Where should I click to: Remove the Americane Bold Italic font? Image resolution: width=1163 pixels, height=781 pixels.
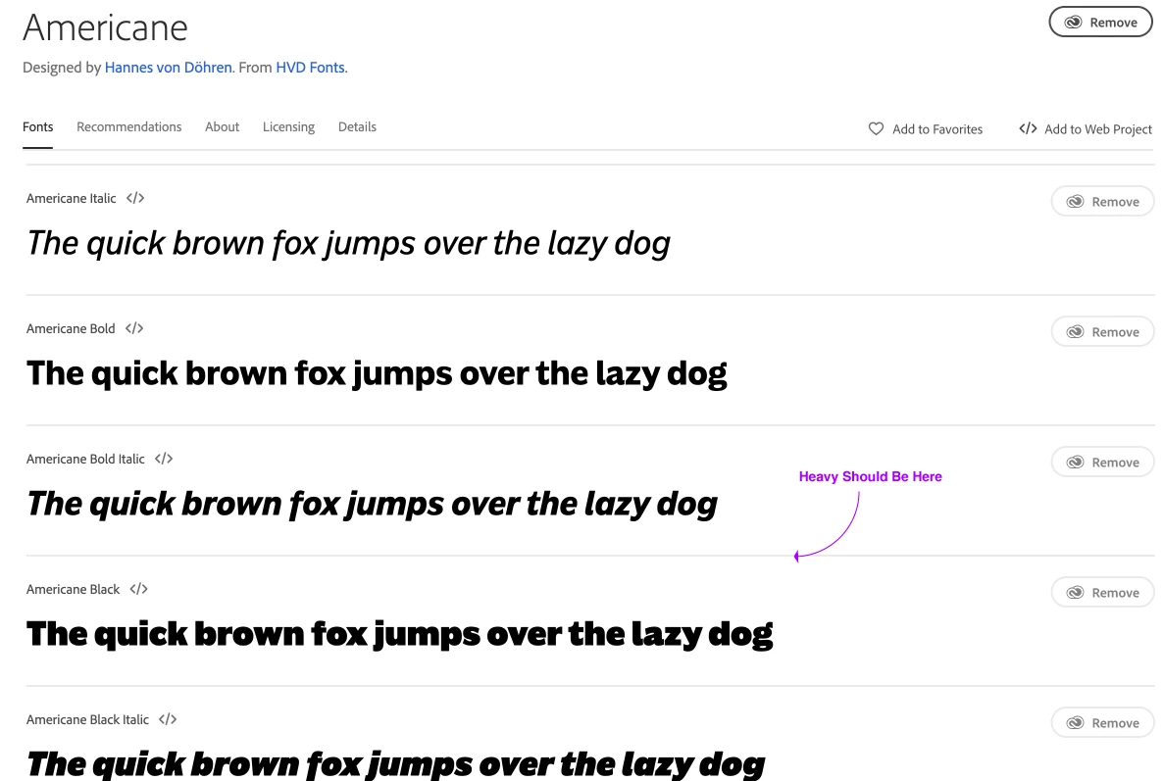coord(1102,463)
